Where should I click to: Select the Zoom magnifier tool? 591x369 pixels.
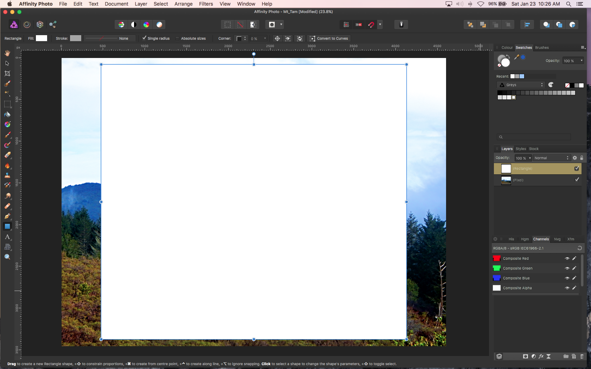[x=7, y=257]
